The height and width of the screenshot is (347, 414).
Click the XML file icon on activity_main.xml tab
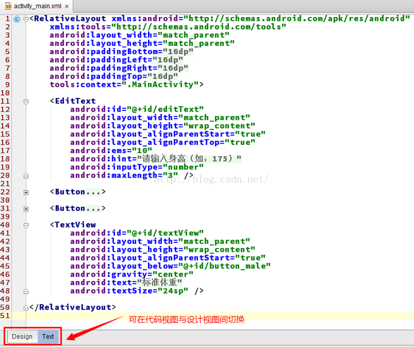coord(8,6)
